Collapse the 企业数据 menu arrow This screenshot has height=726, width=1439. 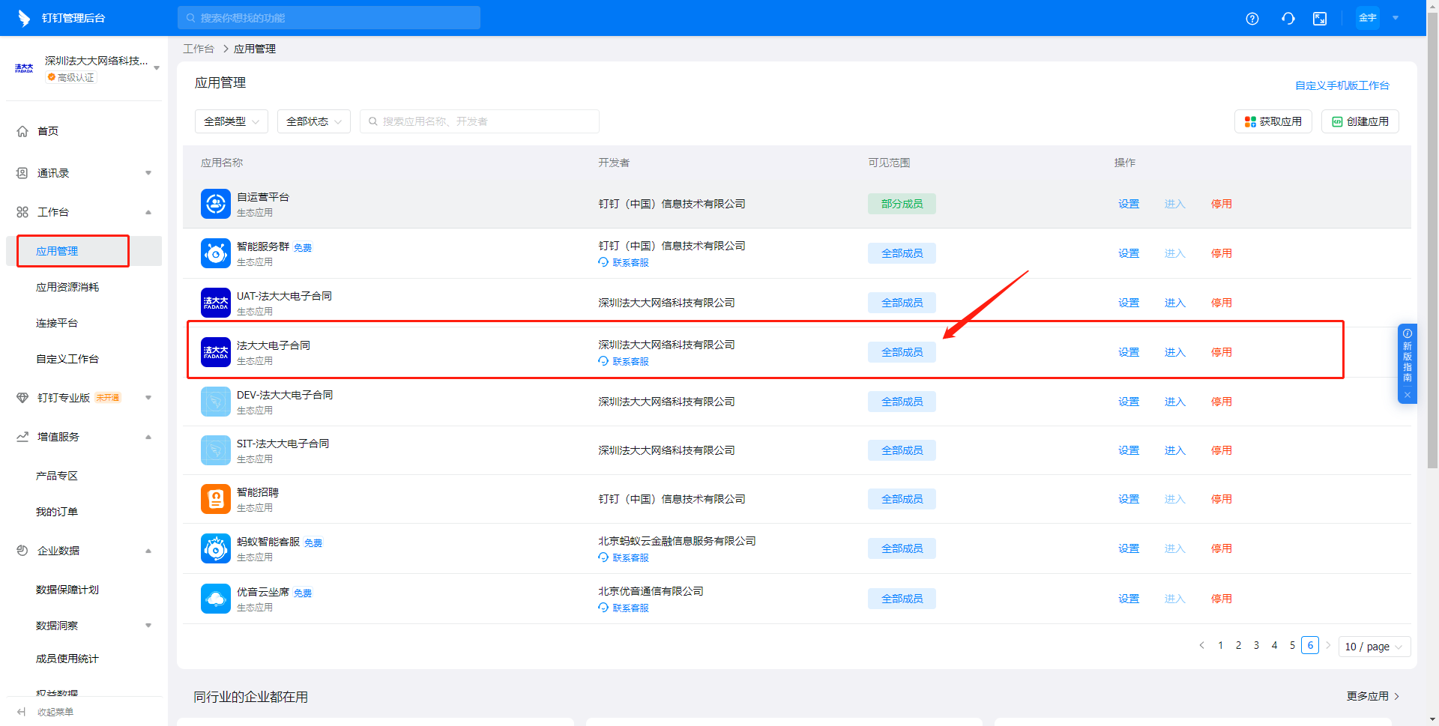148,551
